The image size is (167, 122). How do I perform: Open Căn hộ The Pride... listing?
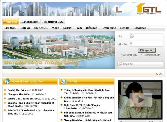point(18,90)
